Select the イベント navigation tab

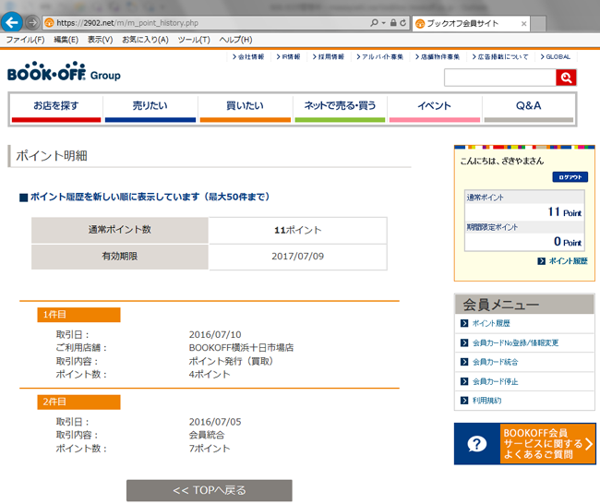[435, 109]
